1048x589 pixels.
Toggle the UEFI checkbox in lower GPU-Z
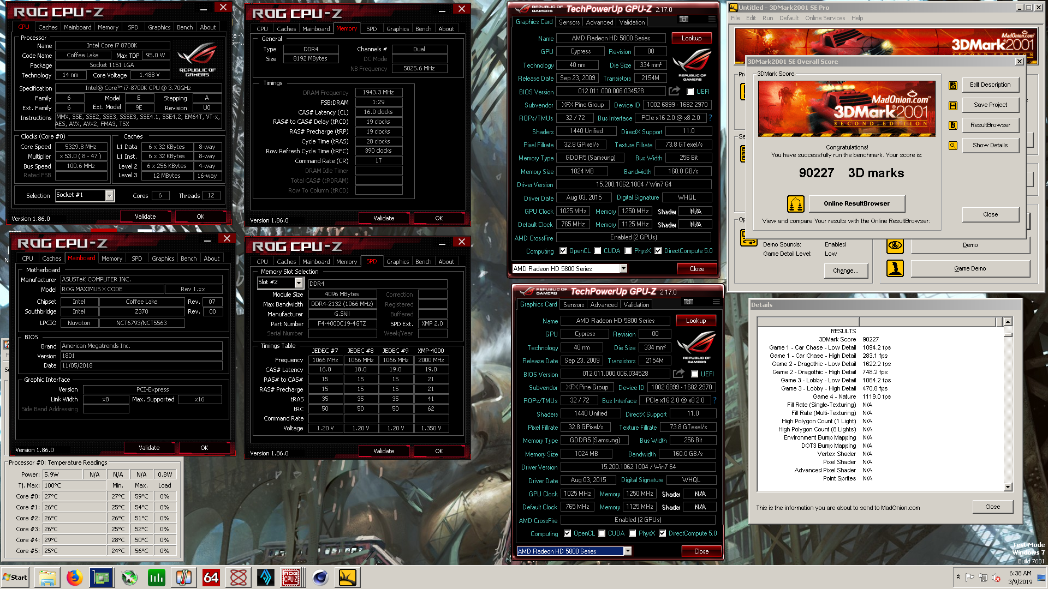[x=694, y=374]
